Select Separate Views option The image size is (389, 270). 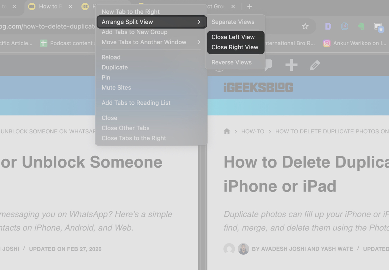[233, 22]
